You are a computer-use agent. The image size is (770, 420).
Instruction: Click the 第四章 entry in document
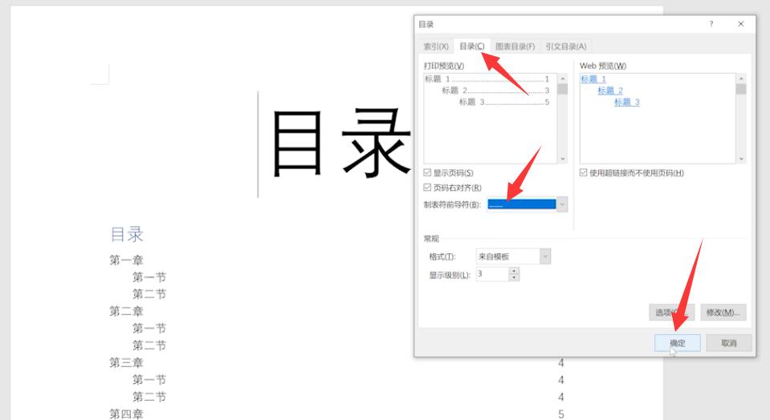[x=126, y=414]
